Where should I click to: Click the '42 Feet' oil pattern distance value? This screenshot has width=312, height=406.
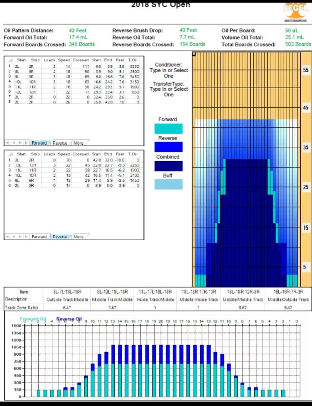click(78, 31)
